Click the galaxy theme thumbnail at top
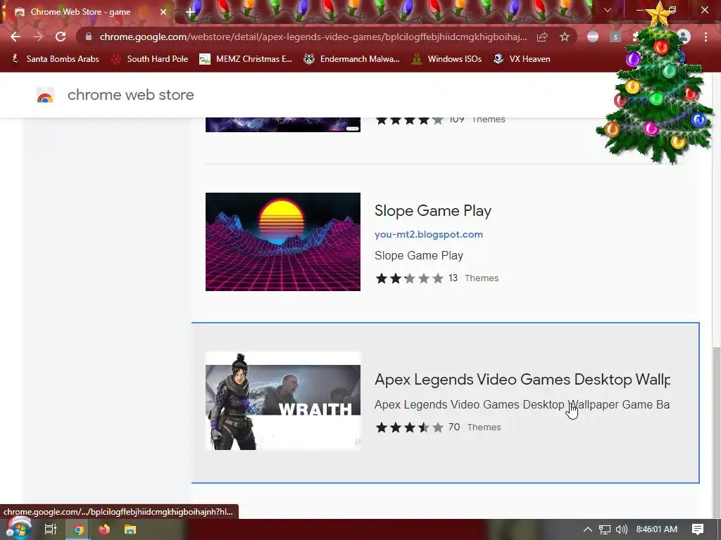This screenshot has width=721, height=540. click(283, 124)
